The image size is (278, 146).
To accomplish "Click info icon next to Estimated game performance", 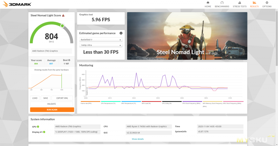I will [121, 33].
